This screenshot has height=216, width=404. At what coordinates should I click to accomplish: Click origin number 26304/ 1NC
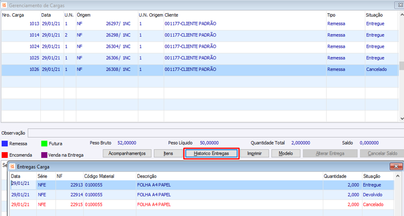coord(118,47)
